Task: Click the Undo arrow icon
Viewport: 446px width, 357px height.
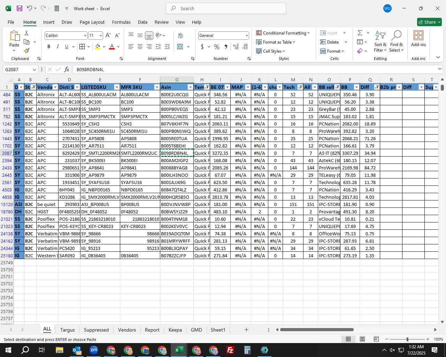Action: [x=30, y=8]
